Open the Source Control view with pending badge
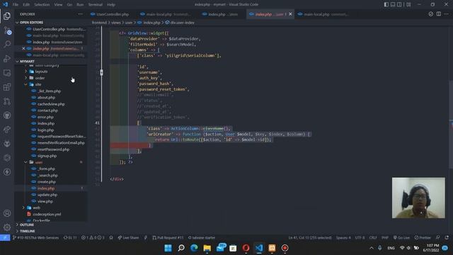This screenshot has width=453, height=255. tap(7, 30)
